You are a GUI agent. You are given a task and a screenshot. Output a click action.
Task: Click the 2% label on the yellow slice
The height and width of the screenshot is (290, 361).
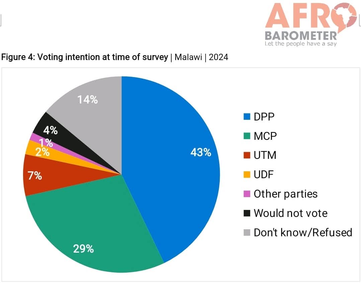pos(43,153)
